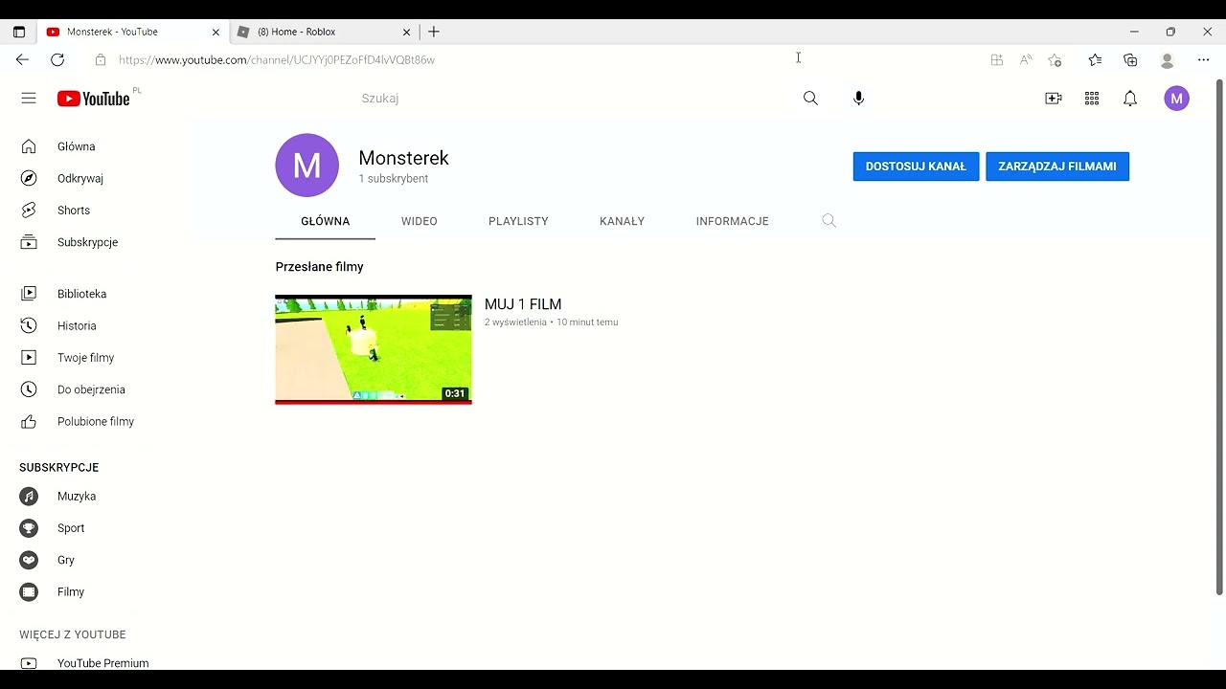Viewport: 1226px width, 689px height.
Task: Add the page to favorites with the star-plus icon
Action: pos(1055,59)
